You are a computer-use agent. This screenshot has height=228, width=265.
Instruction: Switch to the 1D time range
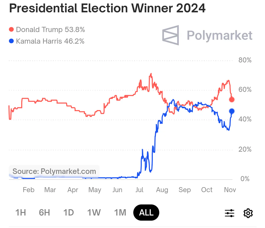pos(69,212)
